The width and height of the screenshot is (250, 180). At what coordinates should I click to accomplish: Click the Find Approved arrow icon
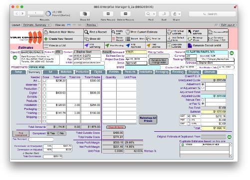tap(128, 45)
